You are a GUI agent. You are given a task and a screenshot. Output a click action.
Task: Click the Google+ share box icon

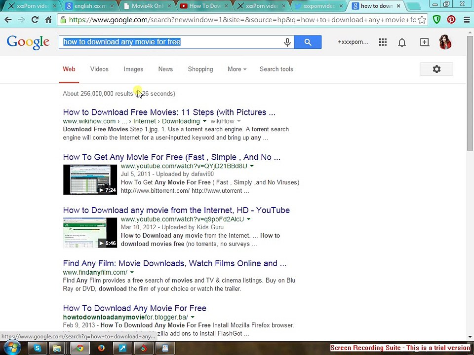(x=425, y=42)
